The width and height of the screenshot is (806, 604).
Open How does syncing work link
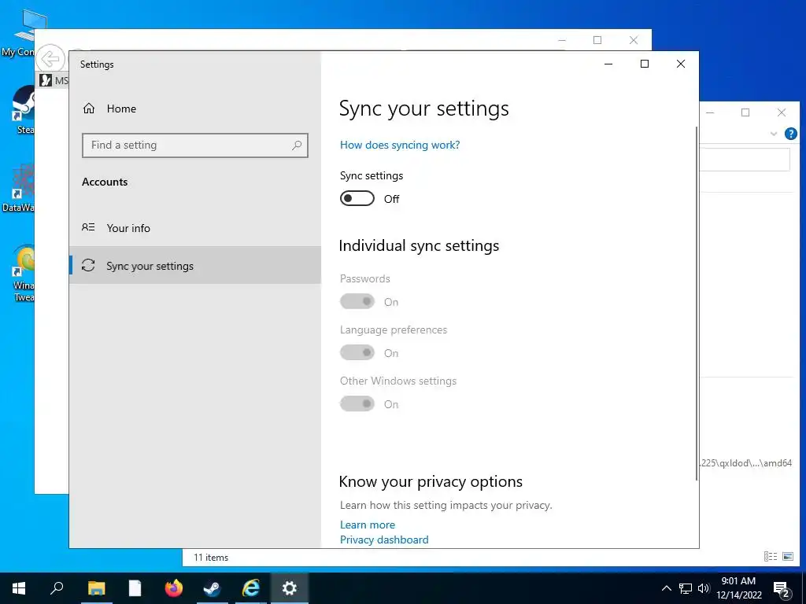[x=400, y=145]
